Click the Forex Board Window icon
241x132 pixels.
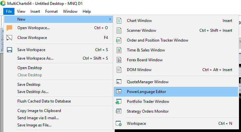click(x=119, y=60)
